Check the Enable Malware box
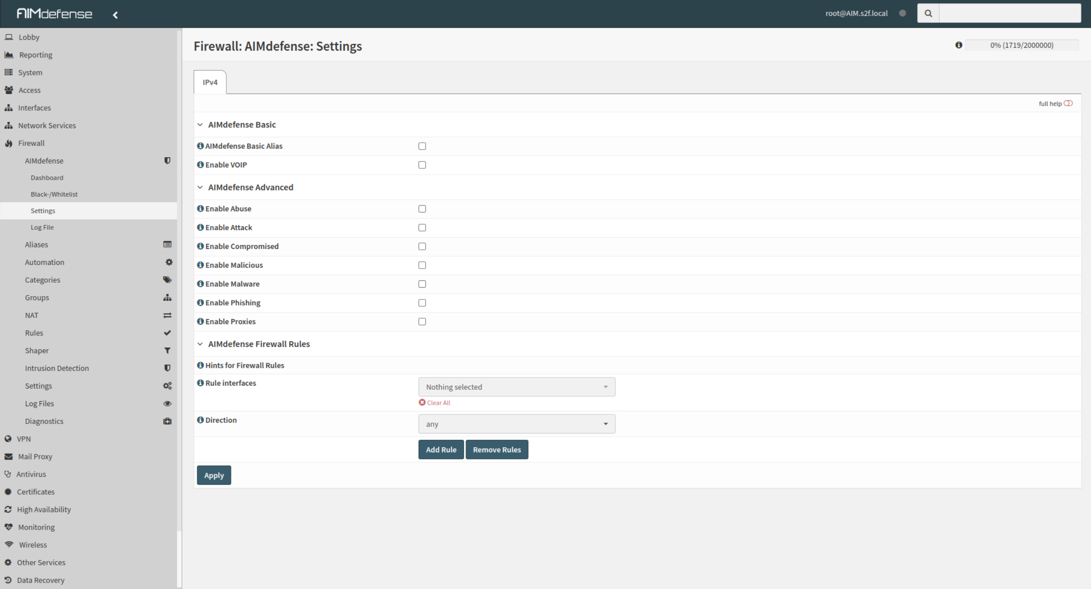The image size is (1091, 589). tap(422, 284)
